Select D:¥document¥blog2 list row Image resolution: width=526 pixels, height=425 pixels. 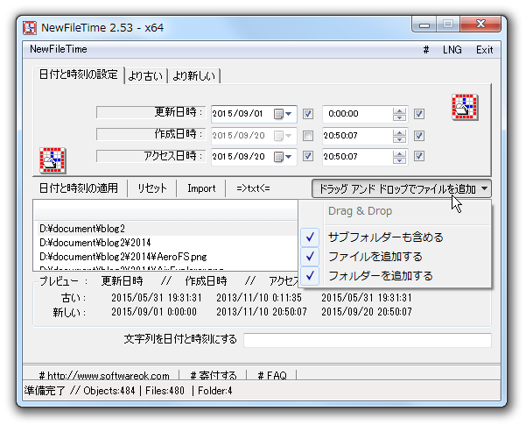[x=165, y=229]
